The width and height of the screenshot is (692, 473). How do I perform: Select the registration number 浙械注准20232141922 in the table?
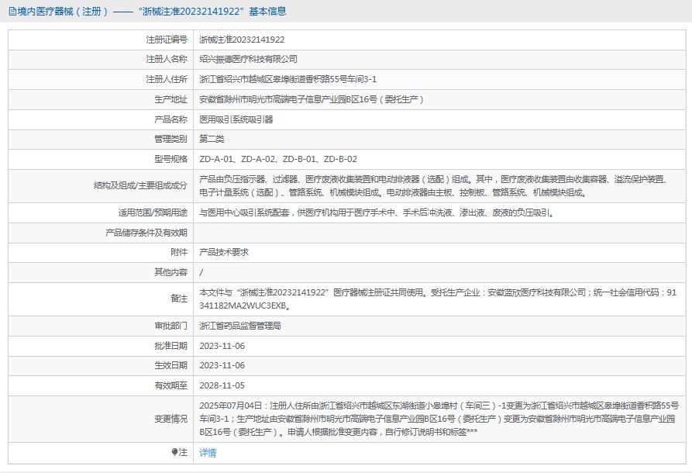click(x=241, y=40)
